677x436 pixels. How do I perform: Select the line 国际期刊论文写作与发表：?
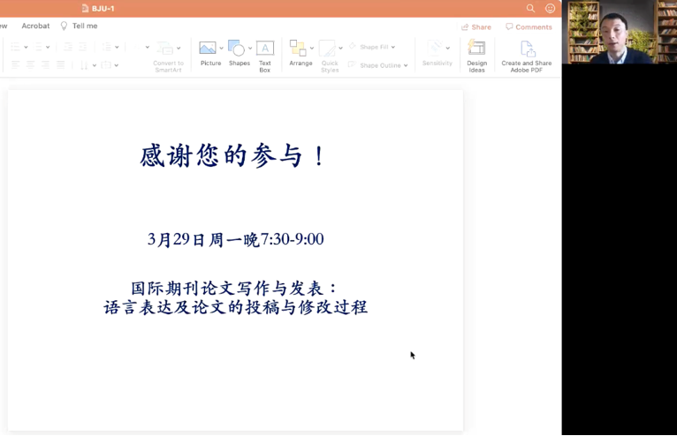coord(233,288)
